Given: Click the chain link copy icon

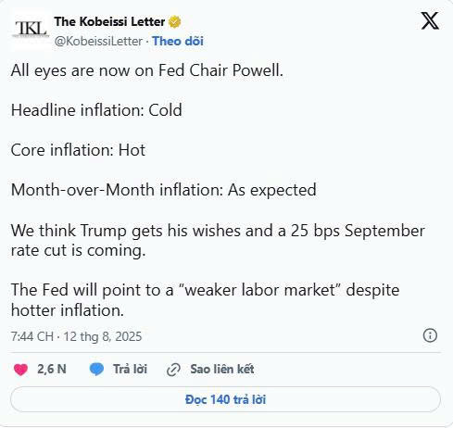Looking at the screenshot, I should point(173,370).
